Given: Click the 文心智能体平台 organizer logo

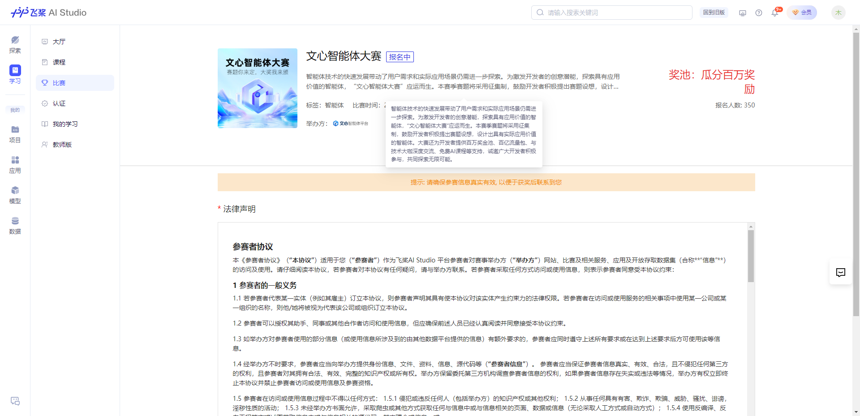Looking at the screenshot, I should coord(351,124).
